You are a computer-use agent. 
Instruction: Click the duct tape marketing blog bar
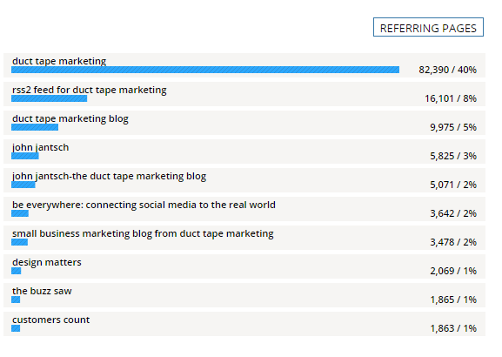[35, 127]
